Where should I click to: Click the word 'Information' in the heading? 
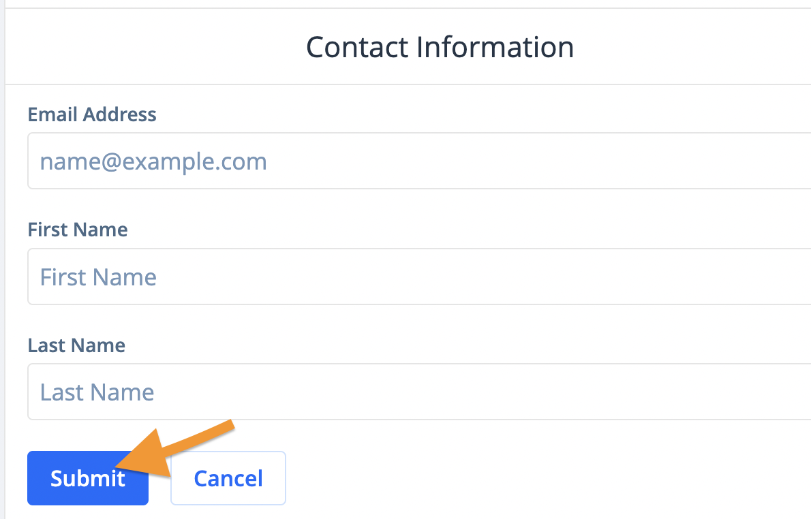pyautogui.click(x=495, y=47)
